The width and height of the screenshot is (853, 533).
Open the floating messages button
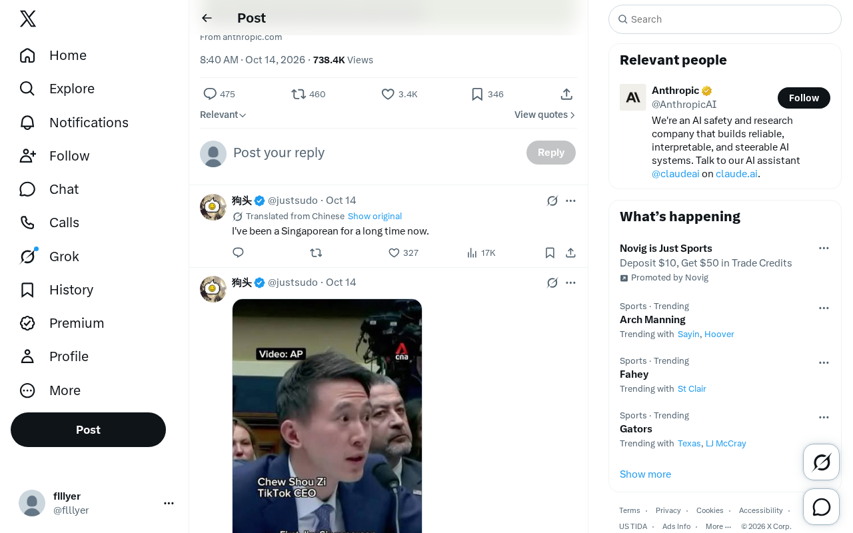coord(821,507)
